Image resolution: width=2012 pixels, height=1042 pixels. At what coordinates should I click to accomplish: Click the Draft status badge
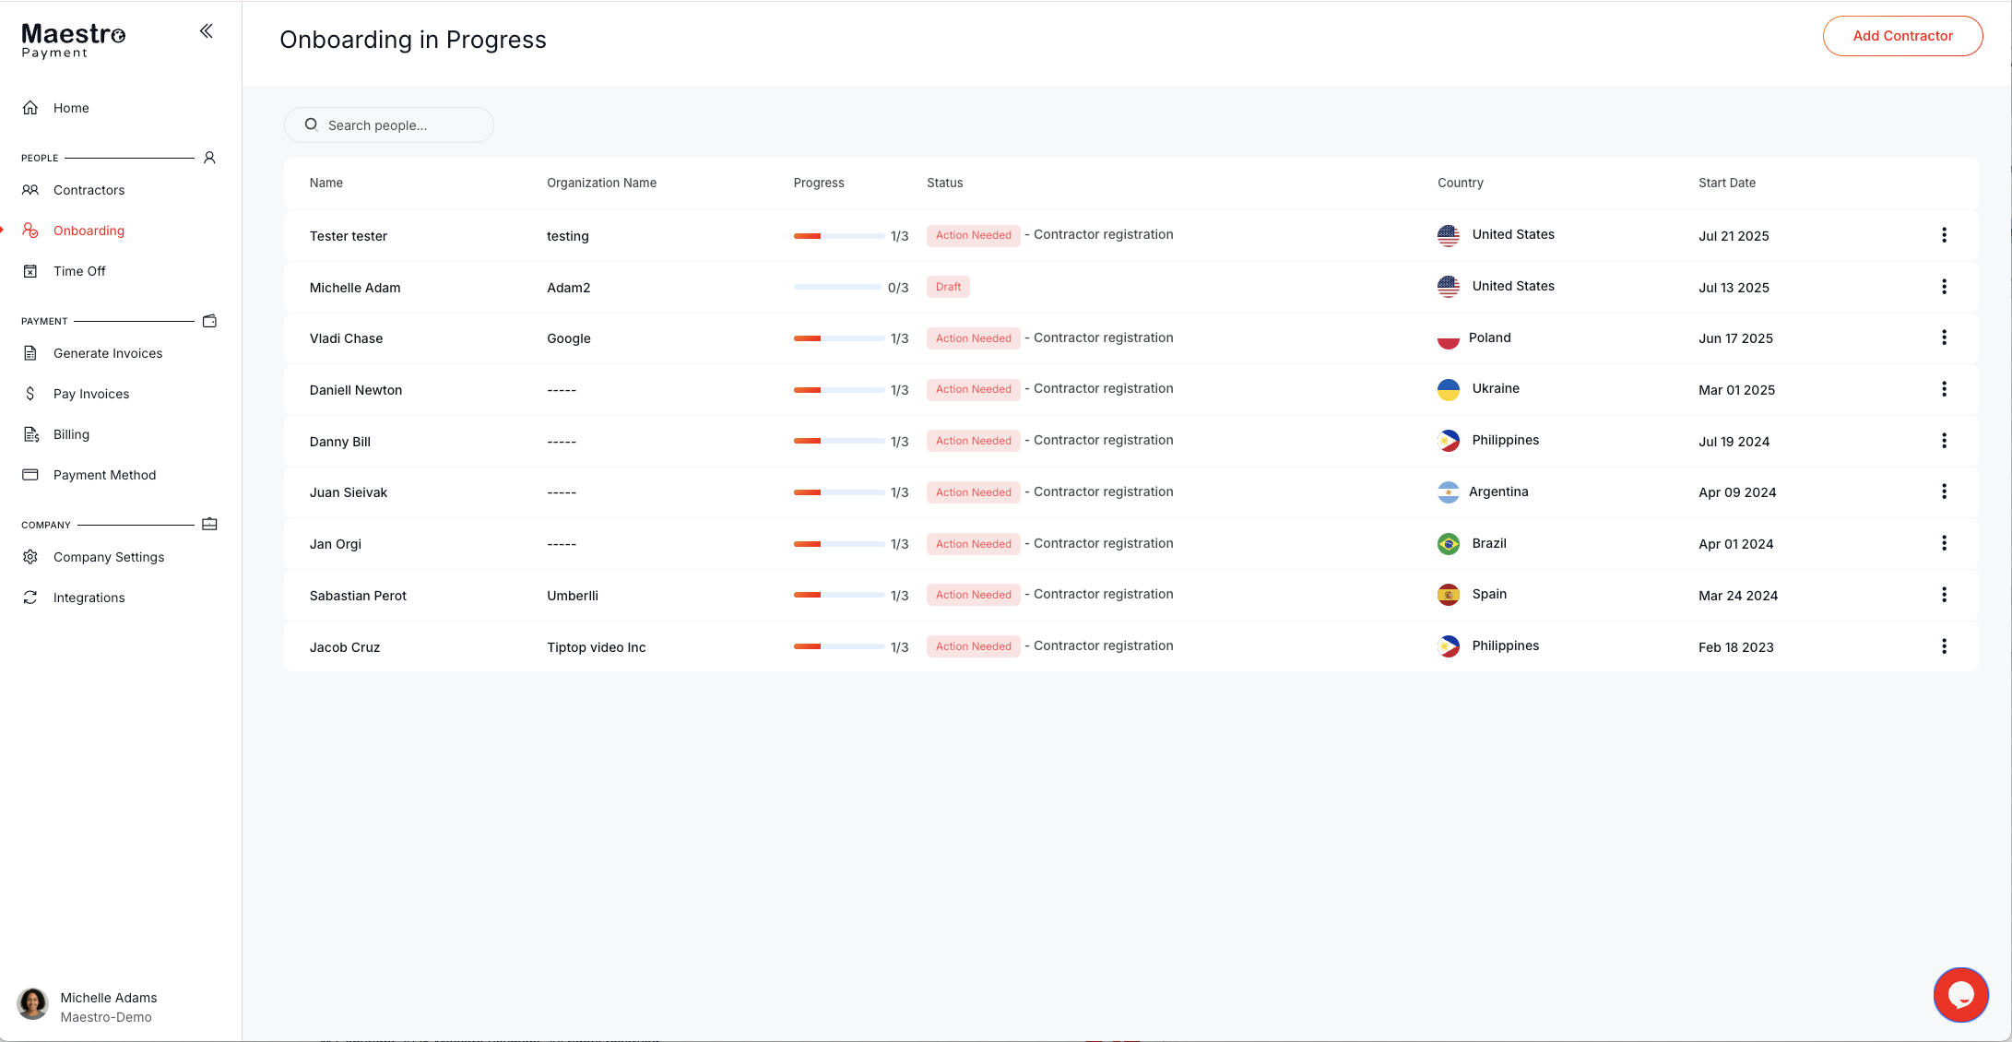click(948, 287)
